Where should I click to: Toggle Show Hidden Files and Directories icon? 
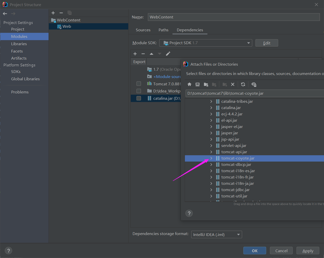254,84
